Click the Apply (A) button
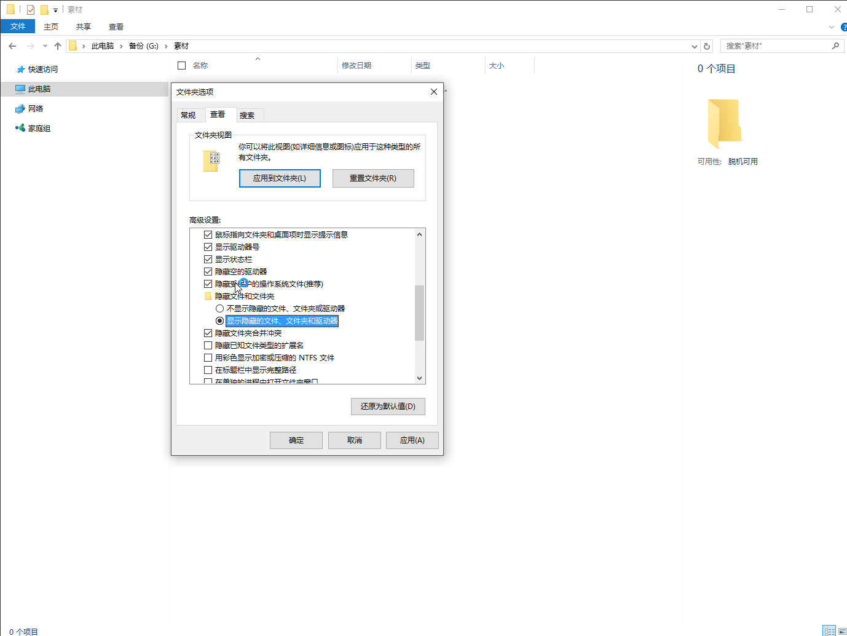 (x=412, y=440)
